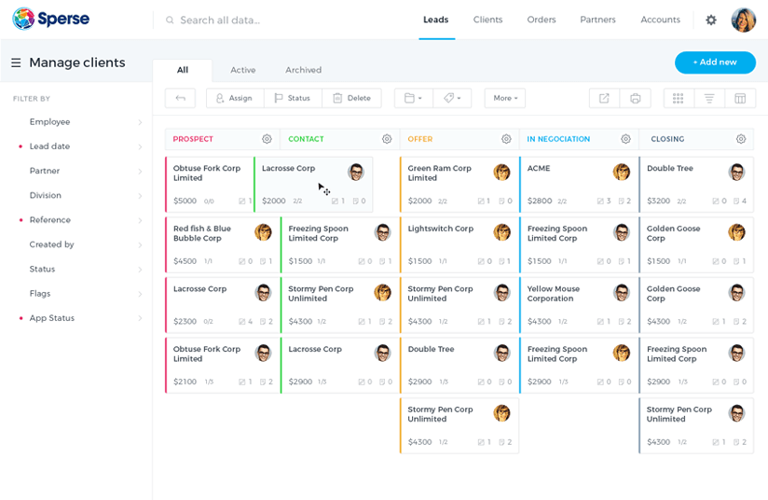The height and width of the screenshot is (500, 768).
Task: Open the Green Ram Corp Limited card
Action: click(459, 185)
